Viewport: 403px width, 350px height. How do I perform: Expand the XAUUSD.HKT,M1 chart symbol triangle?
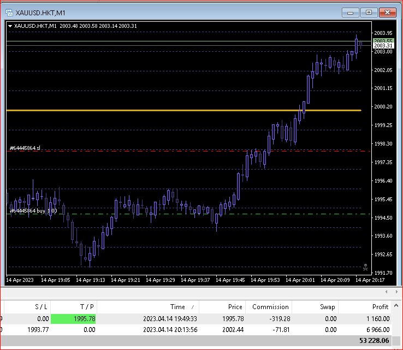coord(10,26)
